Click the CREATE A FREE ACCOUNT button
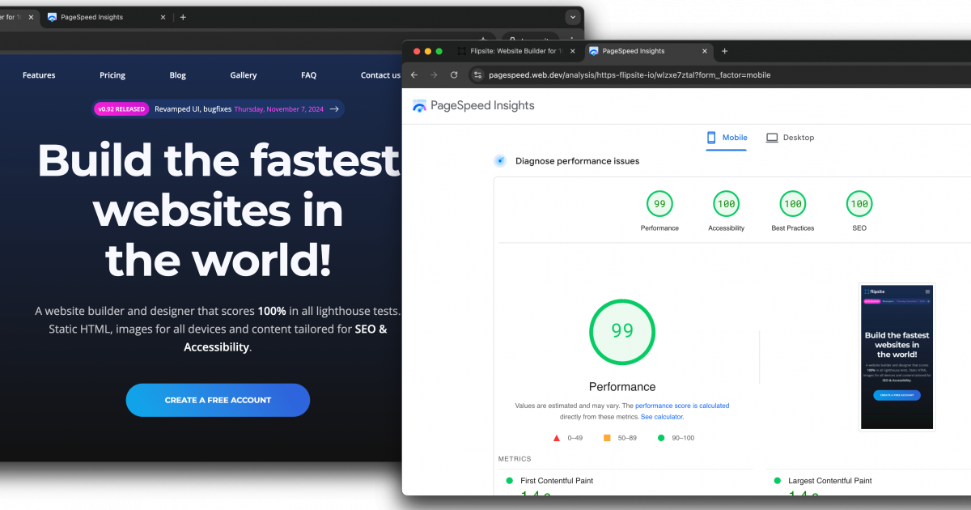This screenshot has width=971, height=510. tap(218, 400)
